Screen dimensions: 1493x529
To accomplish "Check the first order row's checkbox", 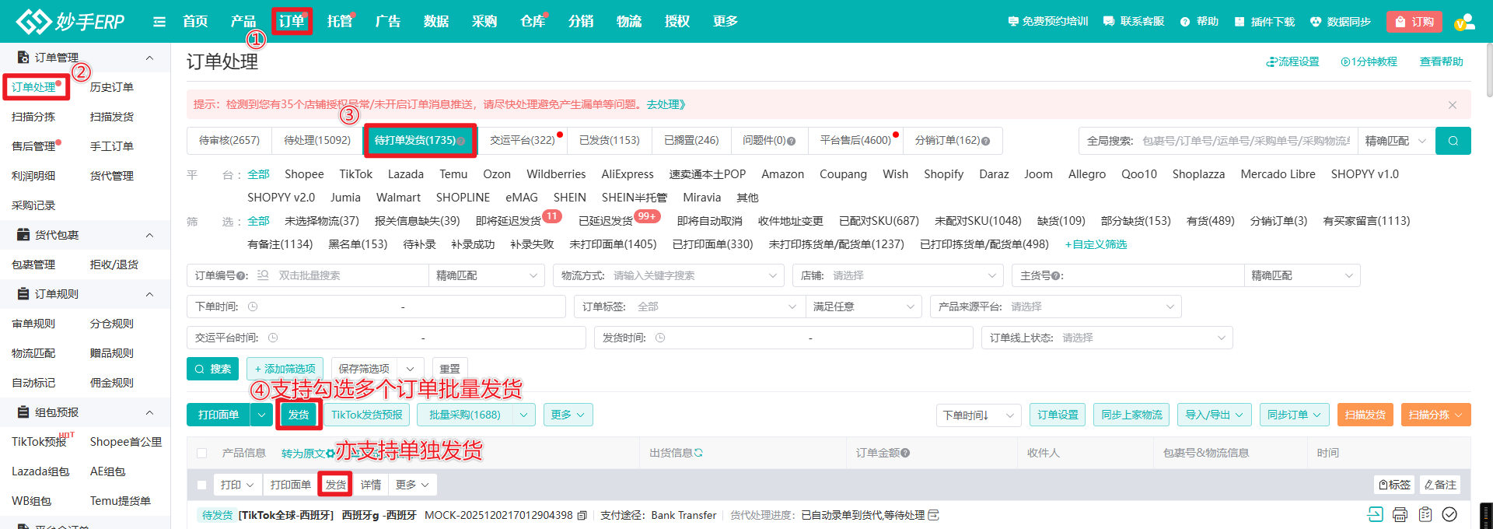I will 202,485.
